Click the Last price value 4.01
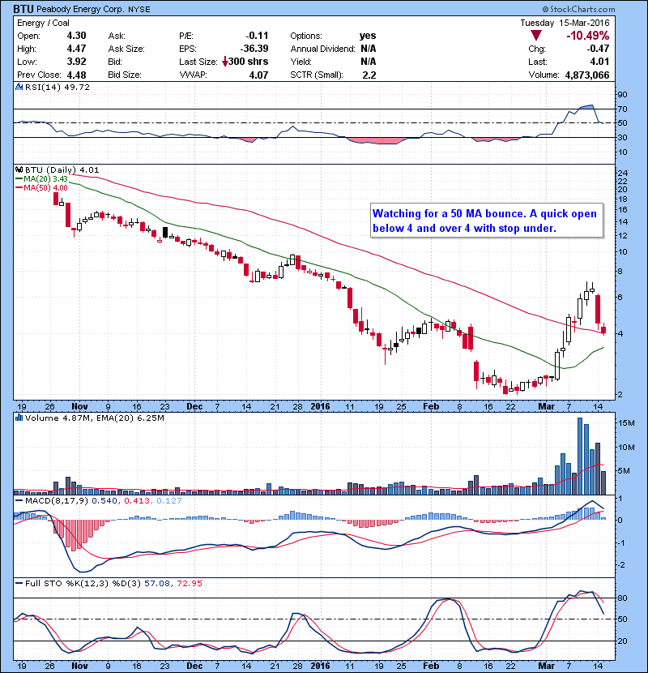 599,62
